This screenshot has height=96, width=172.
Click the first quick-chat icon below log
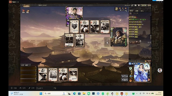pos(131,43)
